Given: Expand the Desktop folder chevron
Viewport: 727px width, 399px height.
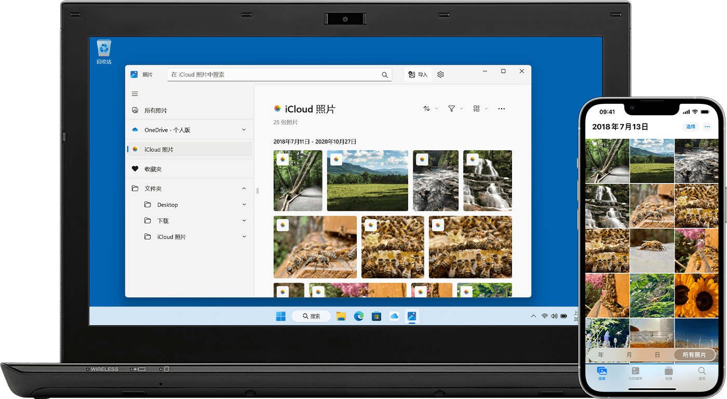Looking at the screenshot, I should pyautogui.click(x=244, y=204).
